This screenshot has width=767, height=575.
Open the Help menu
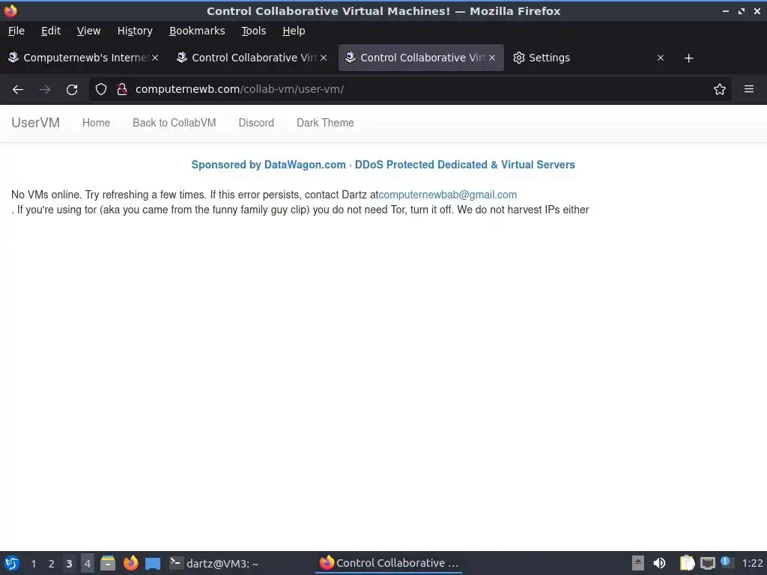click(x=294, y=31)
